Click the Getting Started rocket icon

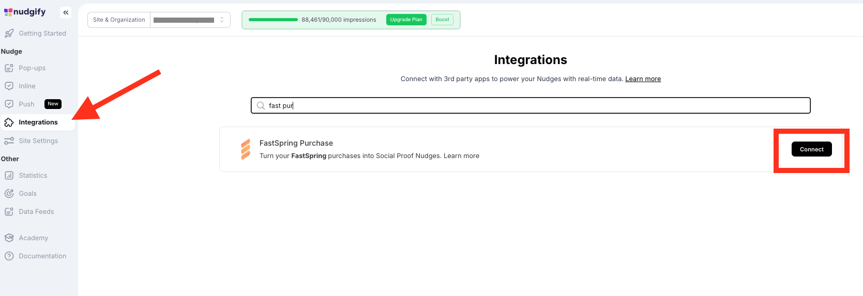(9, 34)
